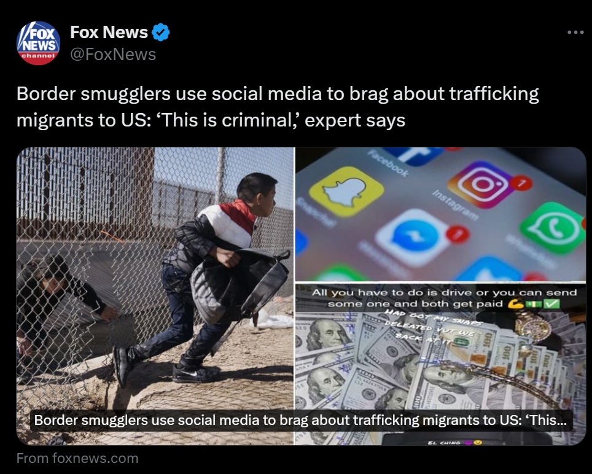
Task: Click the Snapchat ghost app icon
Action: click(x=346, y=192)
